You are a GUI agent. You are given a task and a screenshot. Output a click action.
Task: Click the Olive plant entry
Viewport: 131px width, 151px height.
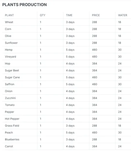(x=8, y=36)
